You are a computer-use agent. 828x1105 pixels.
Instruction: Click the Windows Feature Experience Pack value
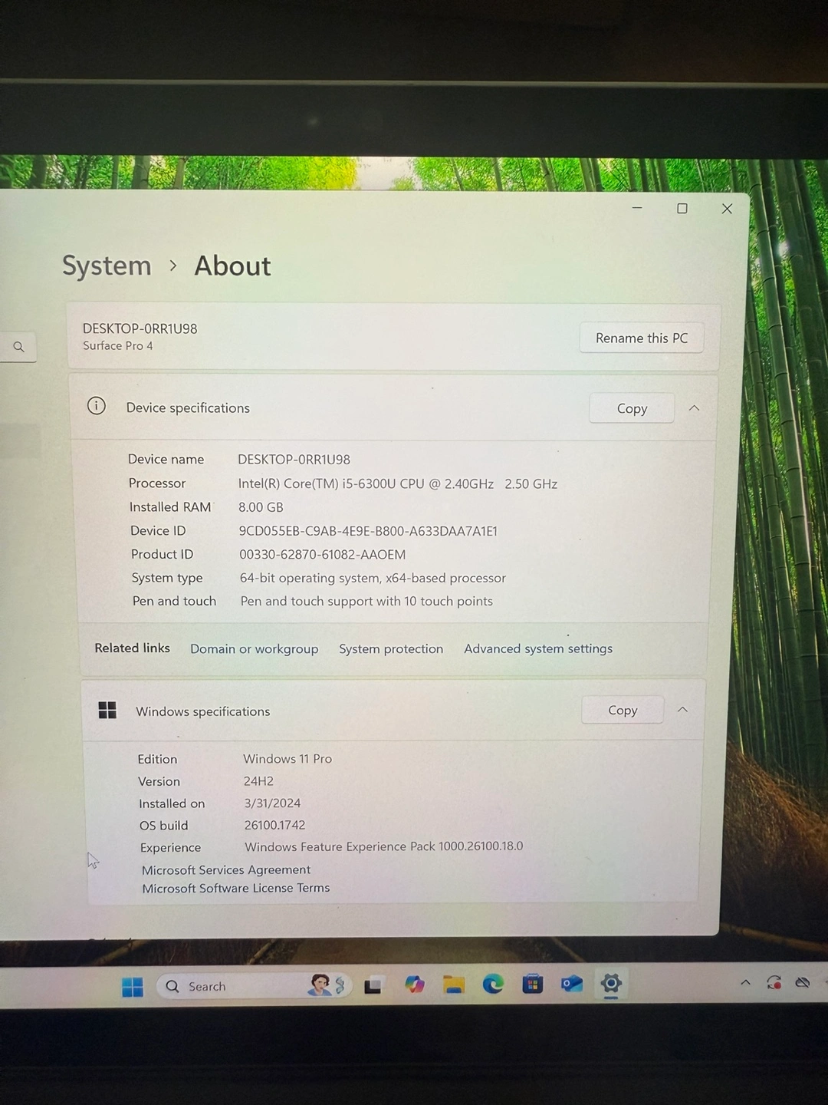click(384, 846)
